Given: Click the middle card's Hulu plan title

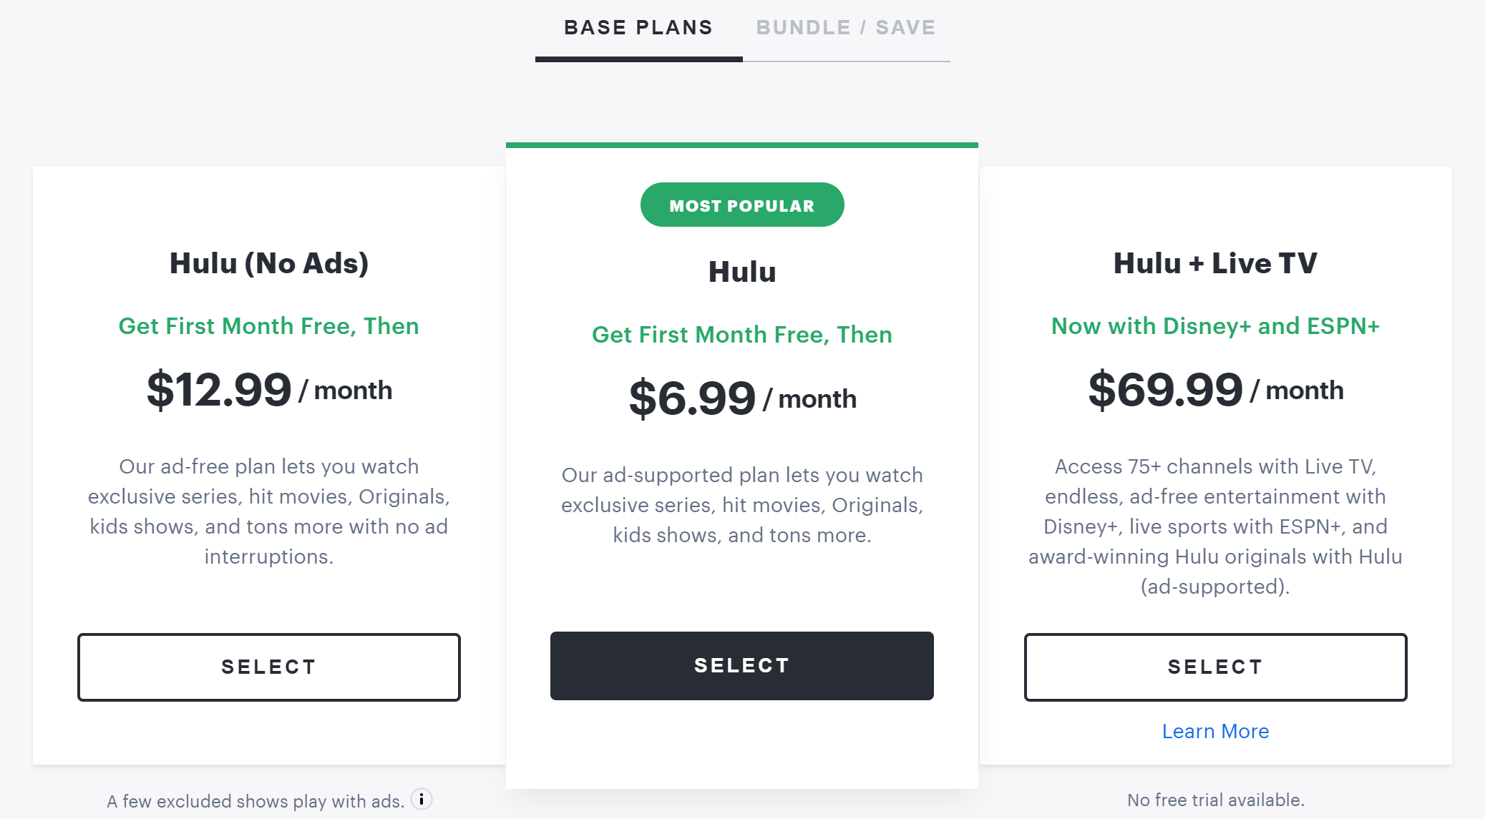Looking at the screenshot, I should pyautogui.click(x=742, y=272).
